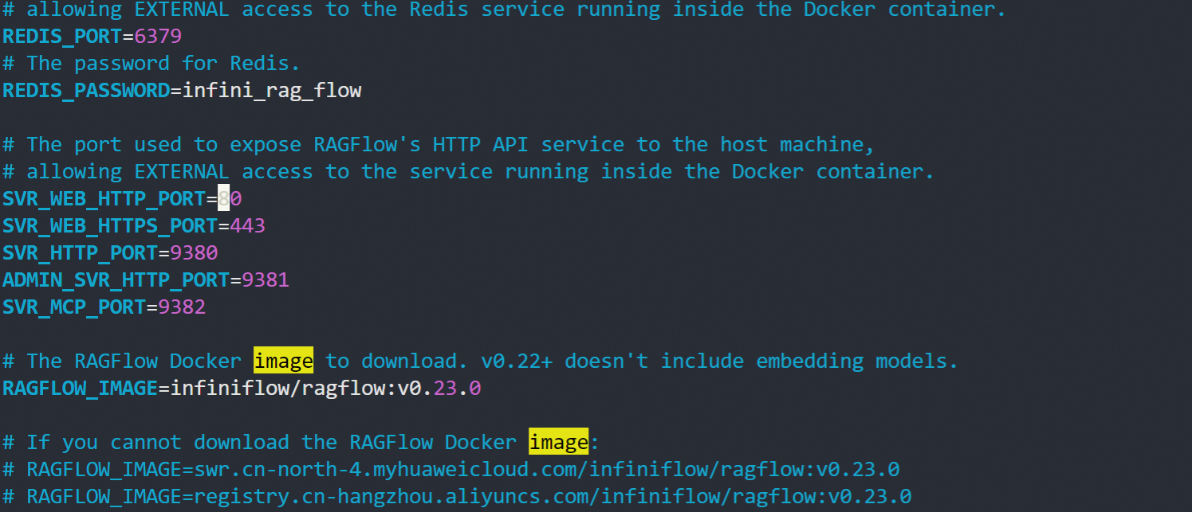
Task: Click the uncommented RAGFLOW_IMAGE variable name
Action: point(80,389)
